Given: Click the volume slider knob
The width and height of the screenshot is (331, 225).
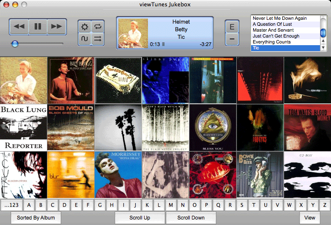Looking at the screenshot, I should (15, 44).
